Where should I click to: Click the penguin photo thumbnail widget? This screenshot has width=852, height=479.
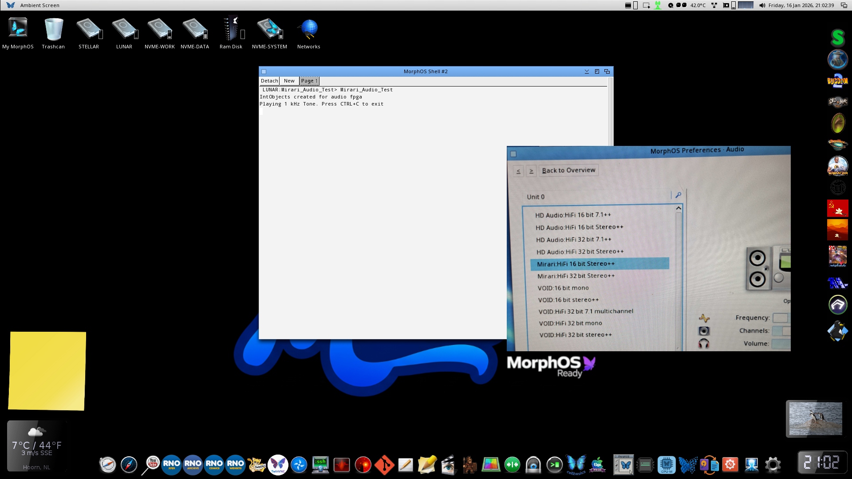coord(815,419)
